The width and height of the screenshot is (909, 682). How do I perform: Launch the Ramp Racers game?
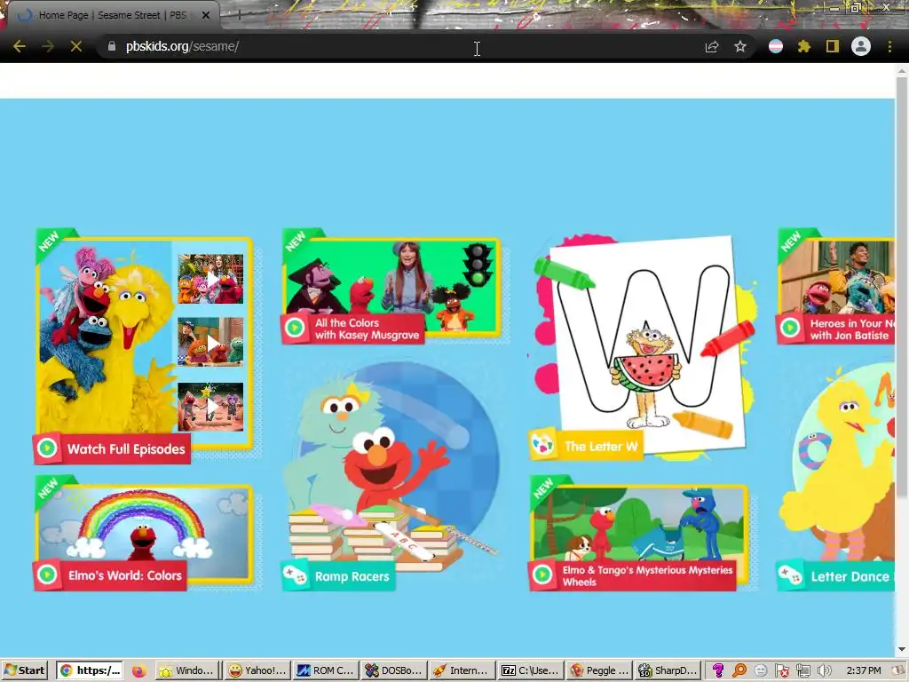(x=391, y=476)
